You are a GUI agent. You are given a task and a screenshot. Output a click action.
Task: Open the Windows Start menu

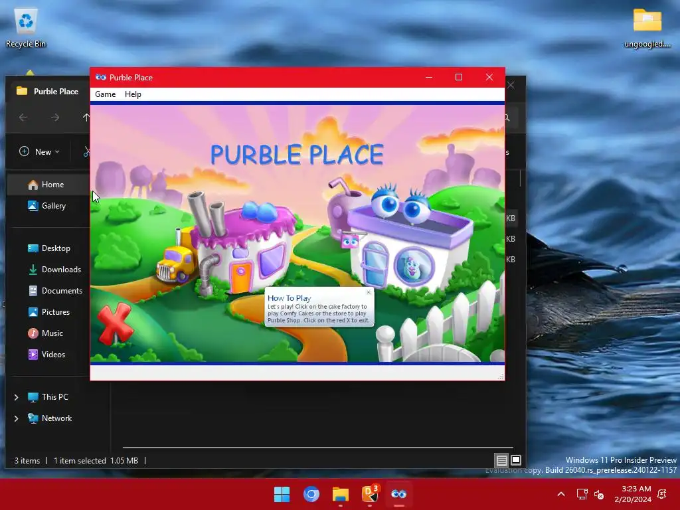(282, 494)
